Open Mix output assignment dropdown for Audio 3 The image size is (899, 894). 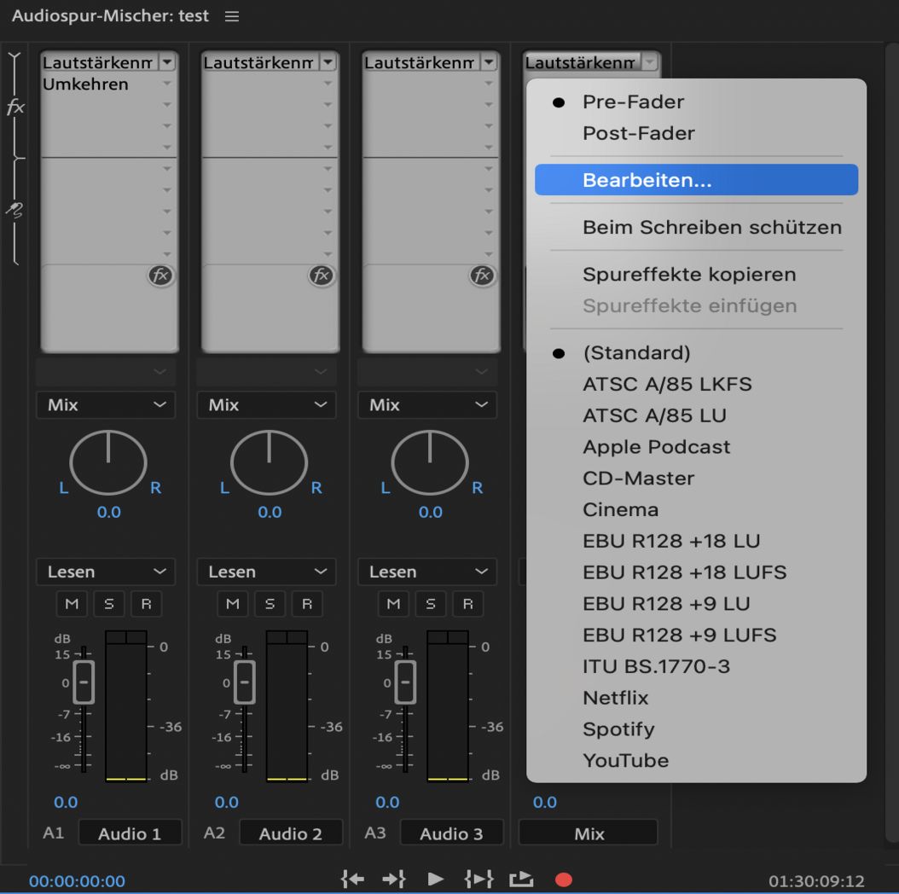tap(427, 405)
